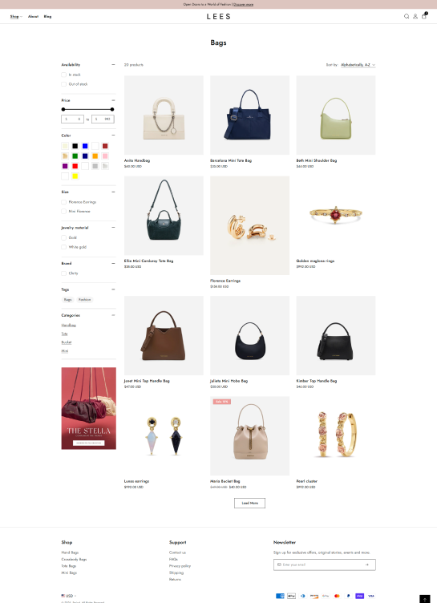437x603 pixels.
Task: Open the USD currency selector
Action: (x=69, y=596)
